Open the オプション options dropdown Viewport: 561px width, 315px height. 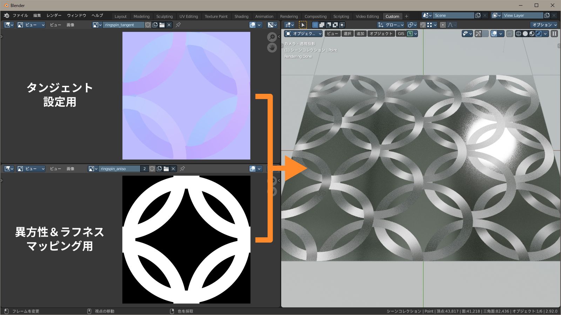[544, 25]
